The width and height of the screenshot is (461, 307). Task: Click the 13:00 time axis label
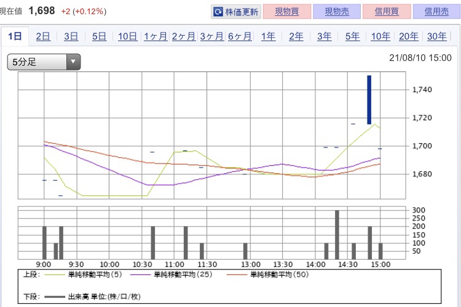click(x=251, y=265)
